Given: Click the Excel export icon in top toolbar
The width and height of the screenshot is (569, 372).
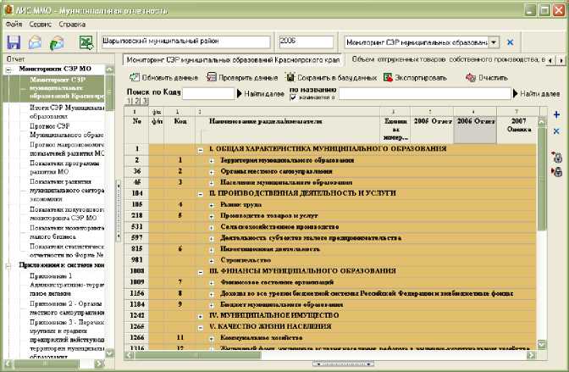Looking at the screenshot, I should coord(86,42).
